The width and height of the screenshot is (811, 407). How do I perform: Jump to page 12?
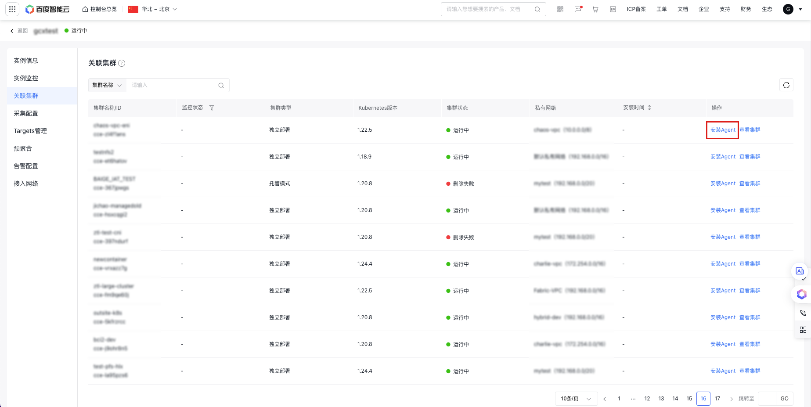pyautogui.click(x=647, y=399)
